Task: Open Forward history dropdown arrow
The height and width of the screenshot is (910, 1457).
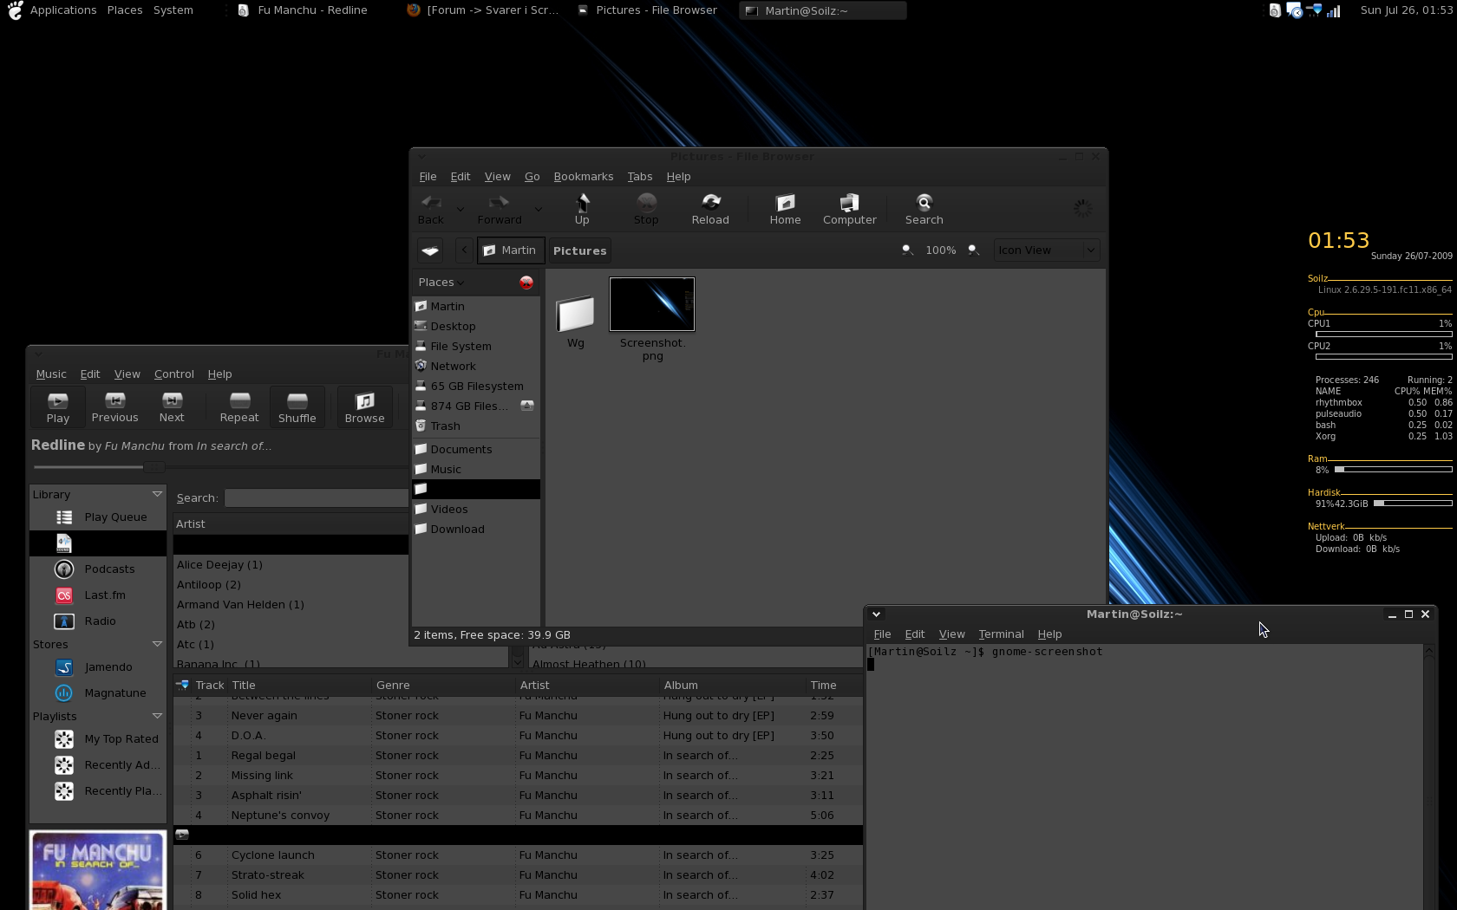Action: [539, 209]
